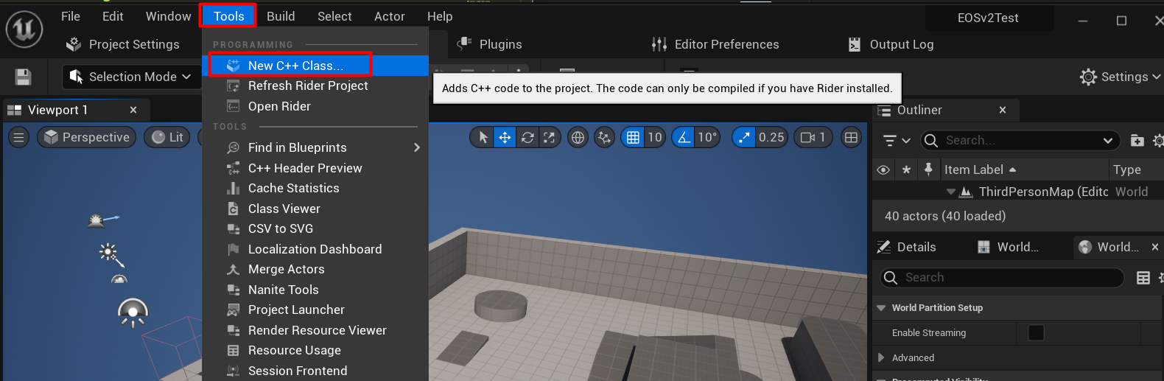Collapse the World Partition Setup section
The height and width of the screenshot is (381, 1164).
coord(881,308)
